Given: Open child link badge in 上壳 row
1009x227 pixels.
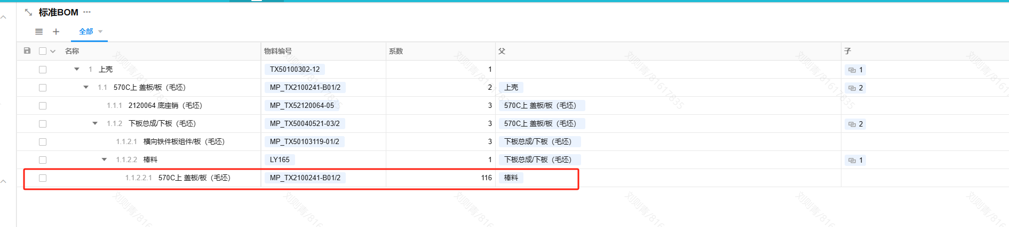Looking at the screenshot, I should tap(855, 70).
